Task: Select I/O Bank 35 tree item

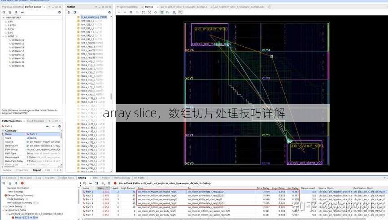Action: [18, 66]
